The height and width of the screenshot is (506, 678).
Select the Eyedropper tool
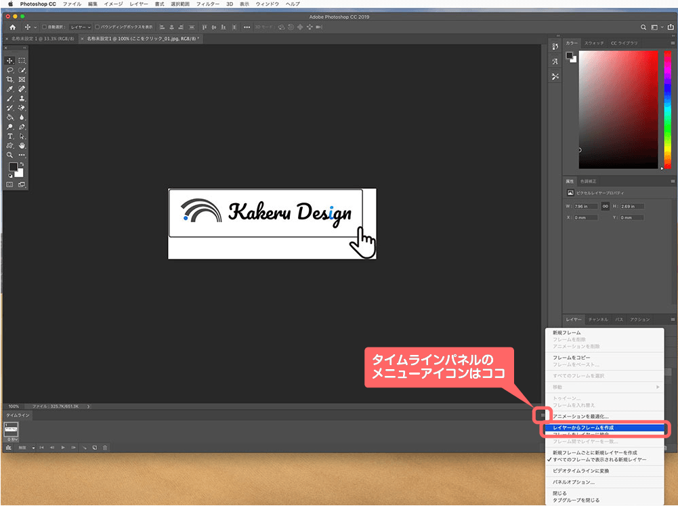click(x=9, y=89)
